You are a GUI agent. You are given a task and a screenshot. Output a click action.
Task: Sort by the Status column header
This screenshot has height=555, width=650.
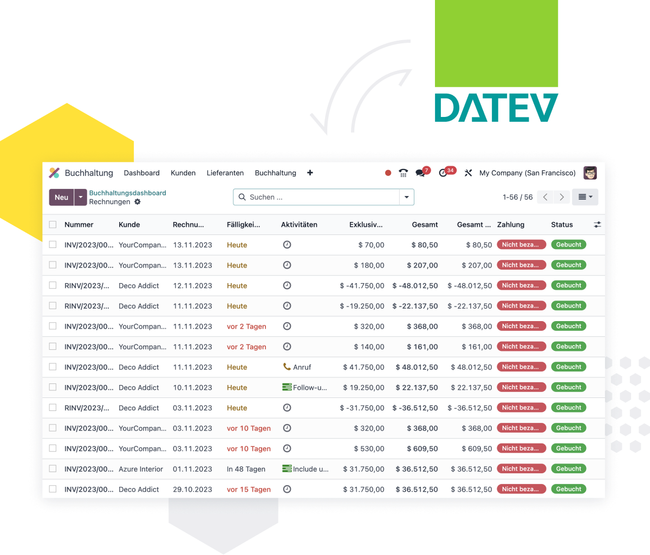pyautogui.click(x=562, y=225)
